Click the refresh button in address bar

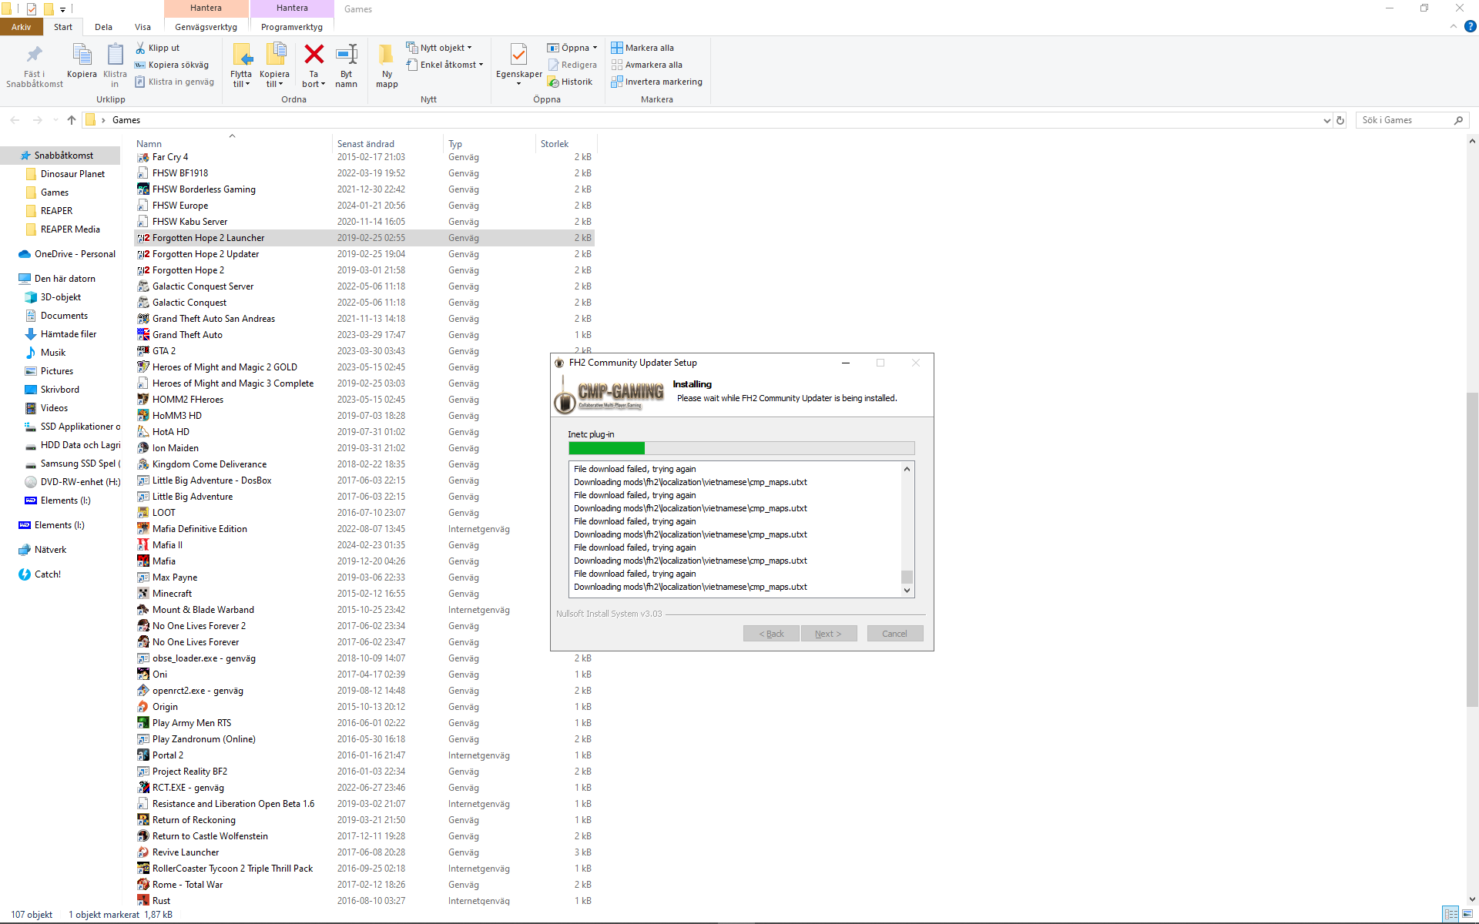click(x=1340, y=120)
